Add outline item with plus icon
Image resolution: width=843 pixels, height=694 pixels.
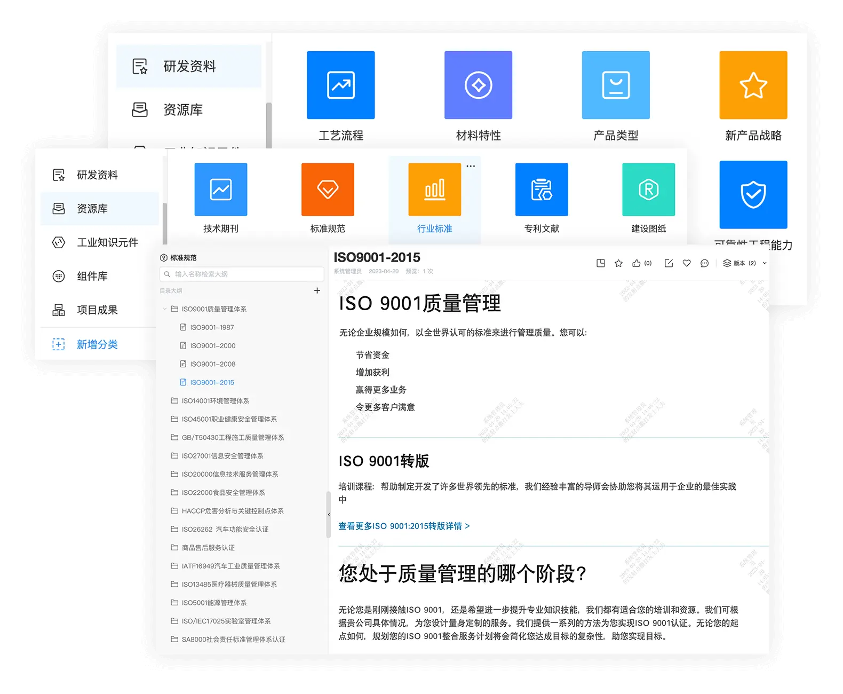(x=317, y=290)
